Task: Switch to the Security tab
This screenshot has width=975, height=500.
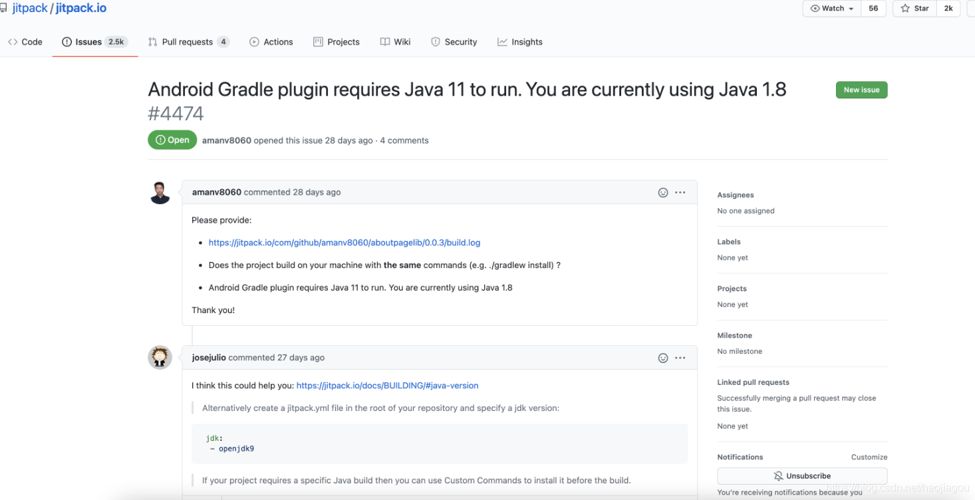Action: [454, 42]
